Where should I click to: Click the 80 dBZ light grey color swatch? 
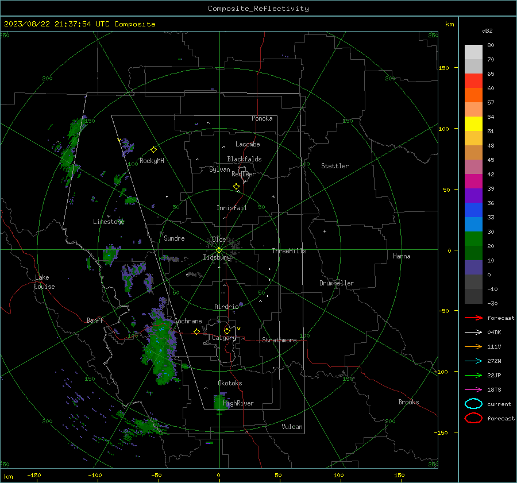pos(473,52)
